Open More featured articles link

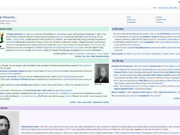coord(100,56)
